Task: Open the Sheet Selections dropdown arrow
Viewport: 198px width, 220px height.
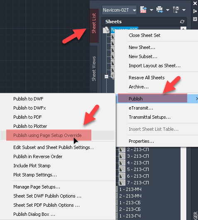Action: (184, 10)
